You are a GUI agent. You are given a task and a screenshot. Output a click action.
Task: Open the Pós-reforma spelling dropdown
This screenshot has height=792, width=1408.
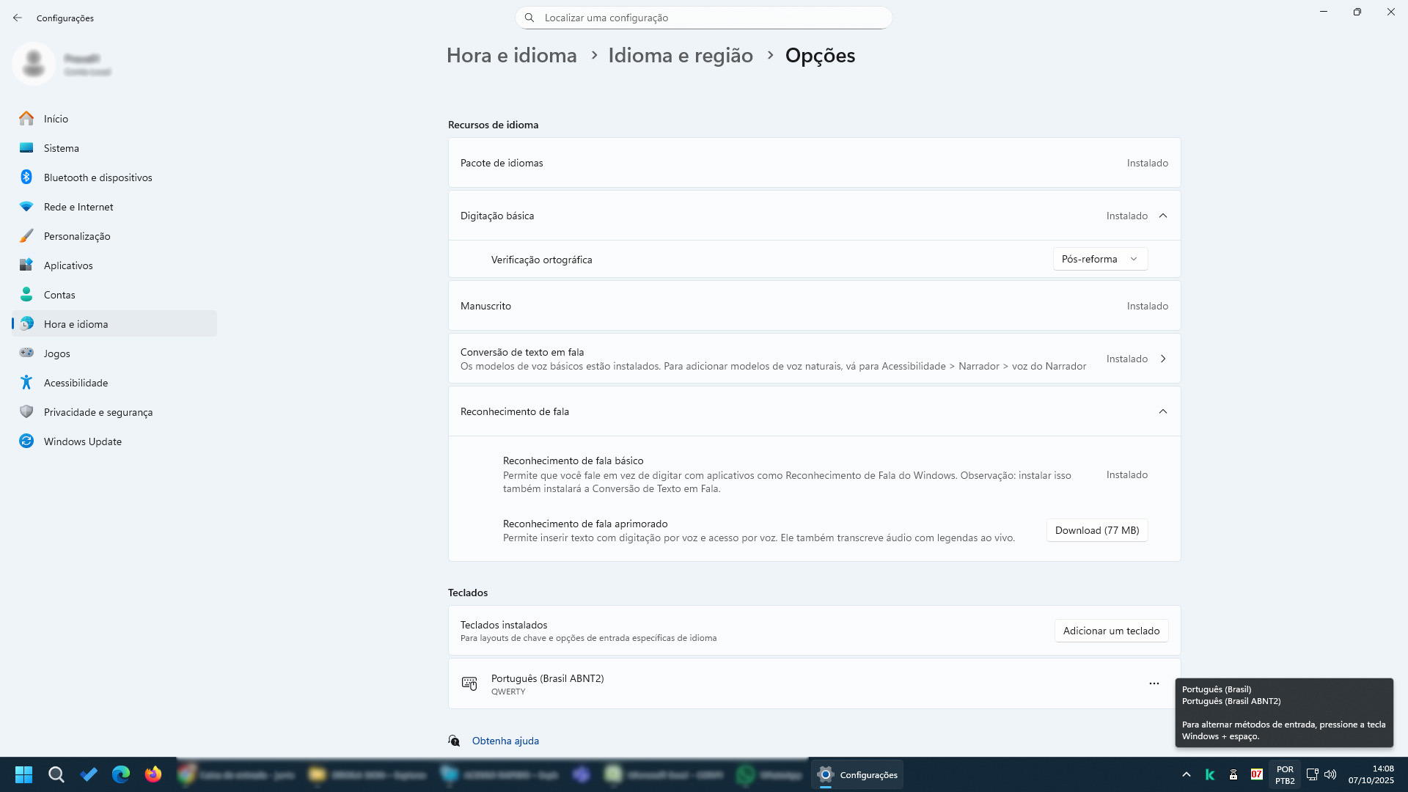coord(1100,259)
